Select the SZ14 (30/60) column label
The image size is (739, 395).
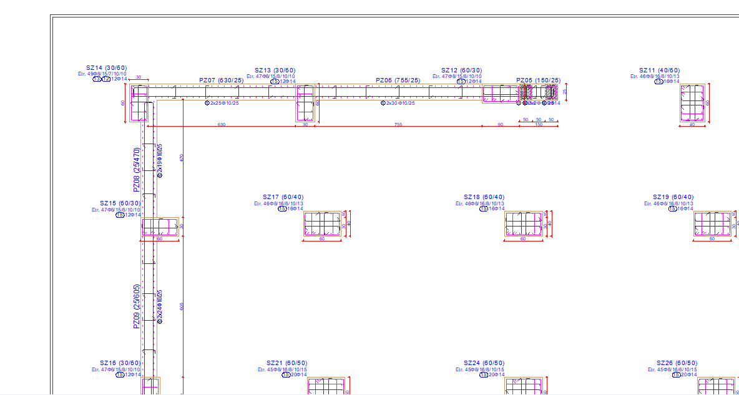click(x=107, y=67)
